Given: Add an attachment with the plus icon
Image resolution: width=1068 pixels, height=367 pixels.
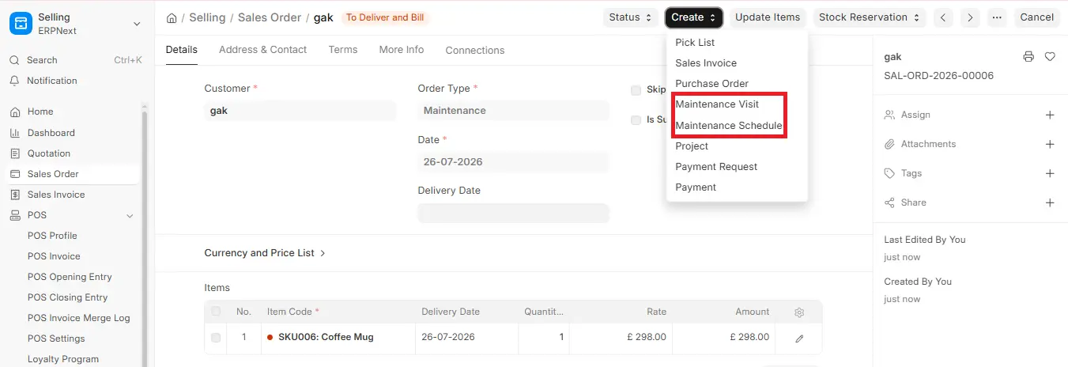Looking at the screenshot, I should click(x=1050, y=144).
